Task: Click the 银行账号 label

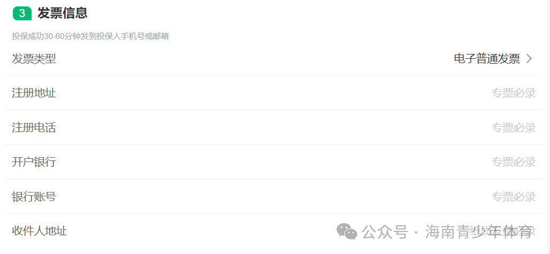Action: 34,197
